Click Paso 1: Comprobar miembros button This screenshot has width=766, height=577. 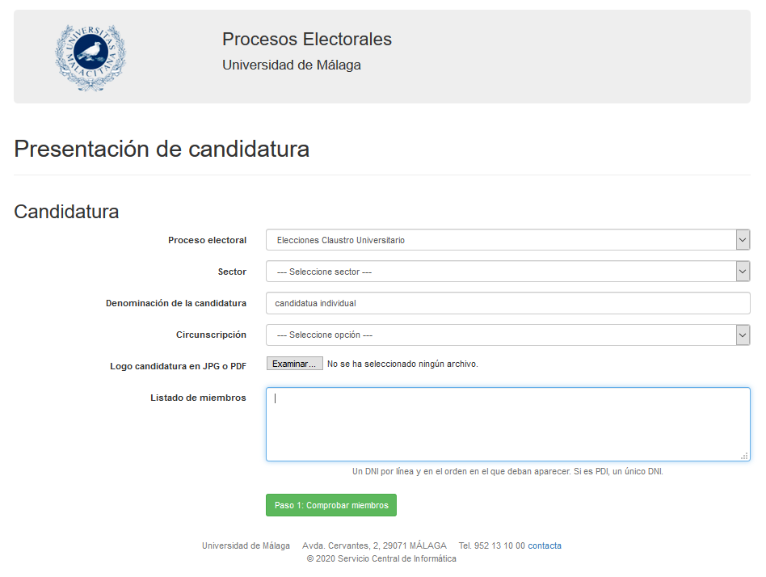[x=331, y=505]
